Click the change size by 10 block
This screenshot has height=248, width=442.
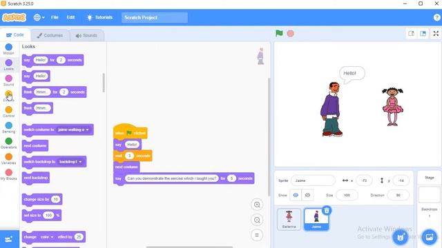click(x=42, y=199)
